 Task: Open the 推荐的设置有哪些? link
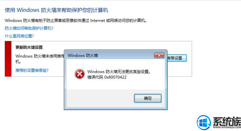[x=32, y=71]
